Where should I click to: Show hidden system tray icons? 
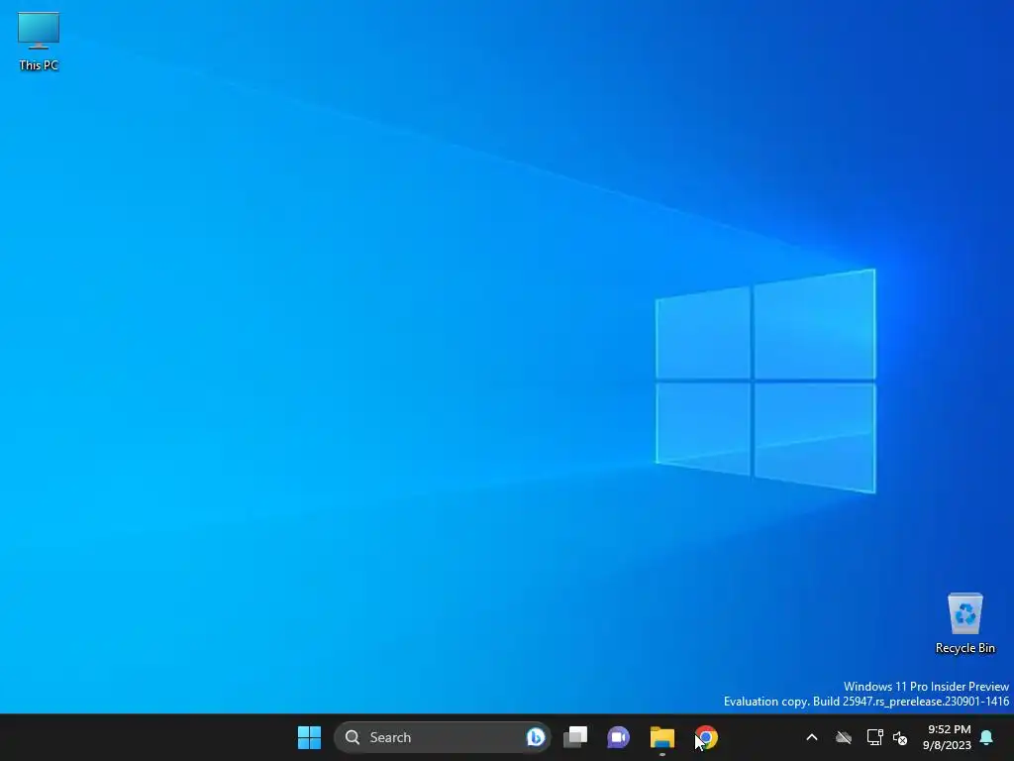(812, 737)
